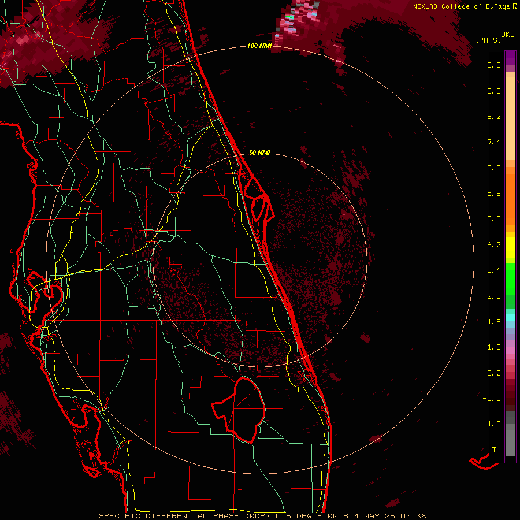Click the 4.2 legend value
Viewport: 520px width, 520px height.
point(494,245)
